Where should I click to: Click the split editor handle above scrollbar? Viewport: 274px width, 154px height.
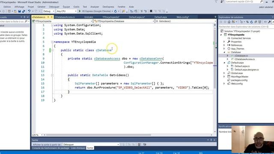tap(215, 25)
